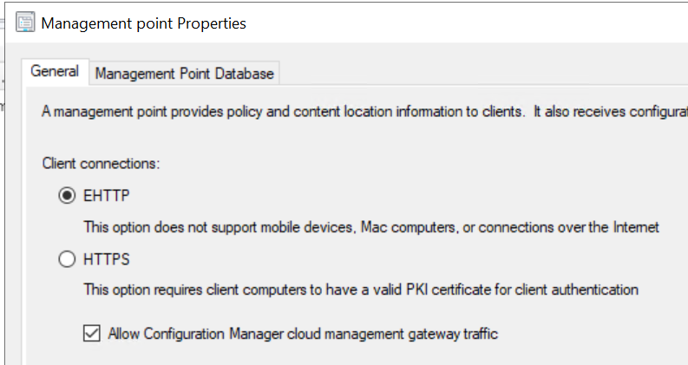Click the Management point Properties title text
688x365 pixels.
coord(143,23)
